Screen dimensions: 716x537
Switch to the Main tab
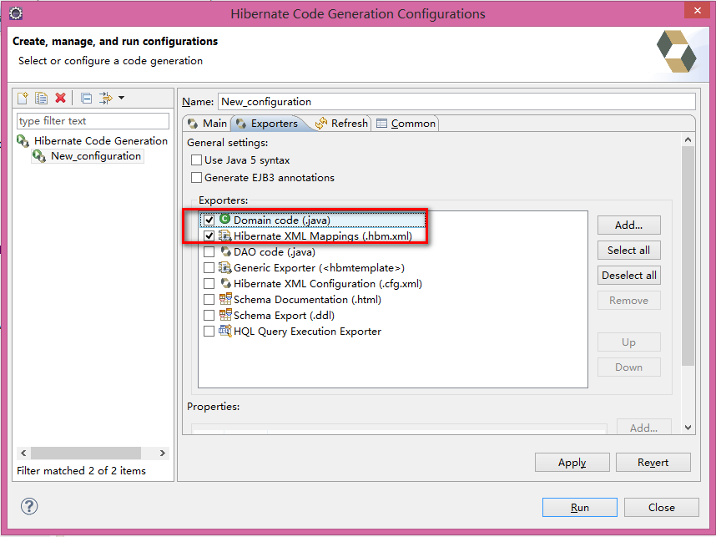pyautogui.click(x=207, y=124)
